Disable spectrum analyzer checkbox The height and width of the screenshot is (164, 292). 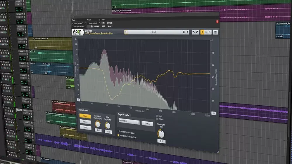pyautogui.click(x=118, y=135)
